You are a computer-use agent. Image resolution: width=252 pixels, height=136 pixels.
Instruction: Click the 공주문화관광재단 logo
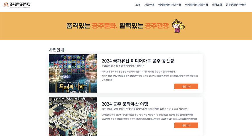click(17, 5)
